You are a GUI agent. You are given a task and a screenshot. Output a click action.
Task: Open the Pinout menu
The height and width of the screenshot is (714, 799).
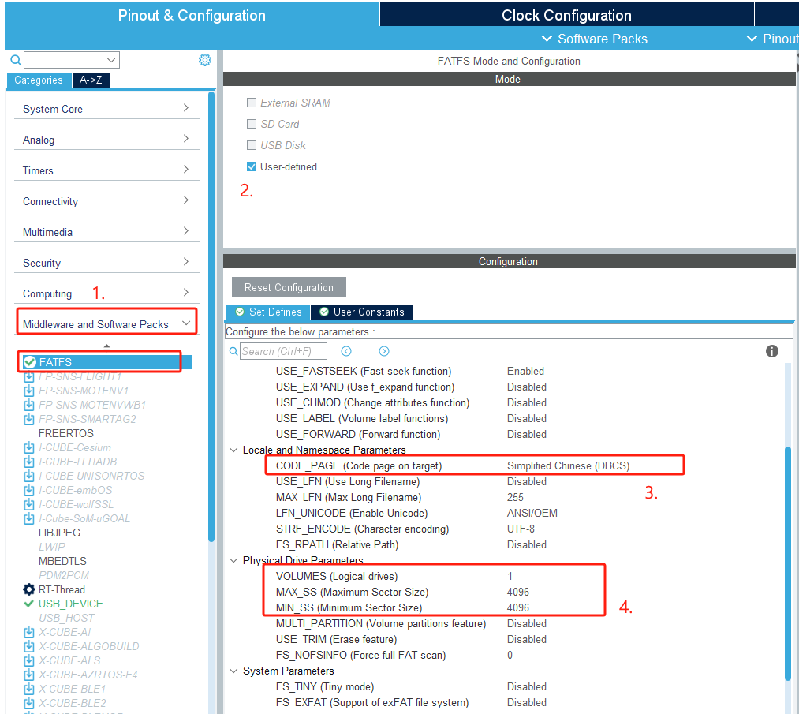(772, 39)
